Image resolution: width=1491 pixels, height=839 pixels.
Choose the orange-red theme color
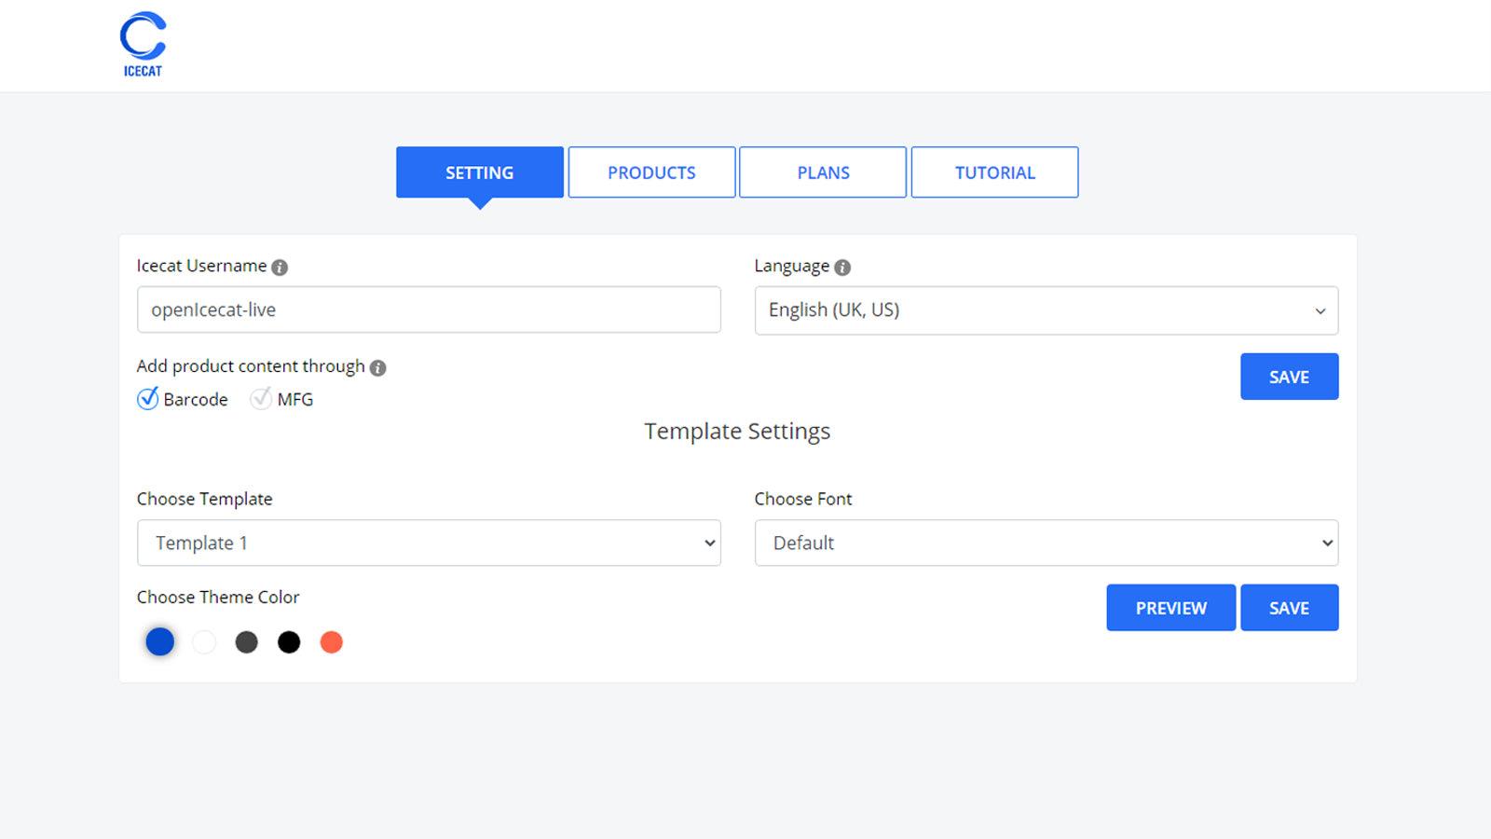pyautogui.click(x=332, y=642)
